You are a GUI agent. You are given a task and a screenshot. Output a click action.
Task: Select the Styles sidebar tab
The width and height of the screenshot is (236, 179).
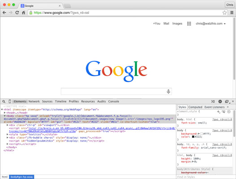click(x=182, y=107)
